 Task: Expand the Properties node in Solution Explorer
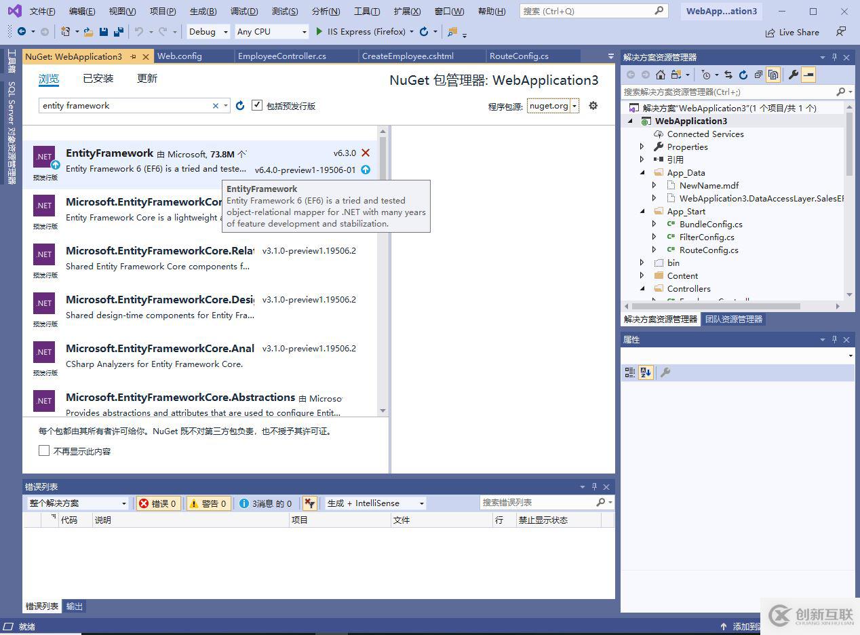[x=642, y=147]
